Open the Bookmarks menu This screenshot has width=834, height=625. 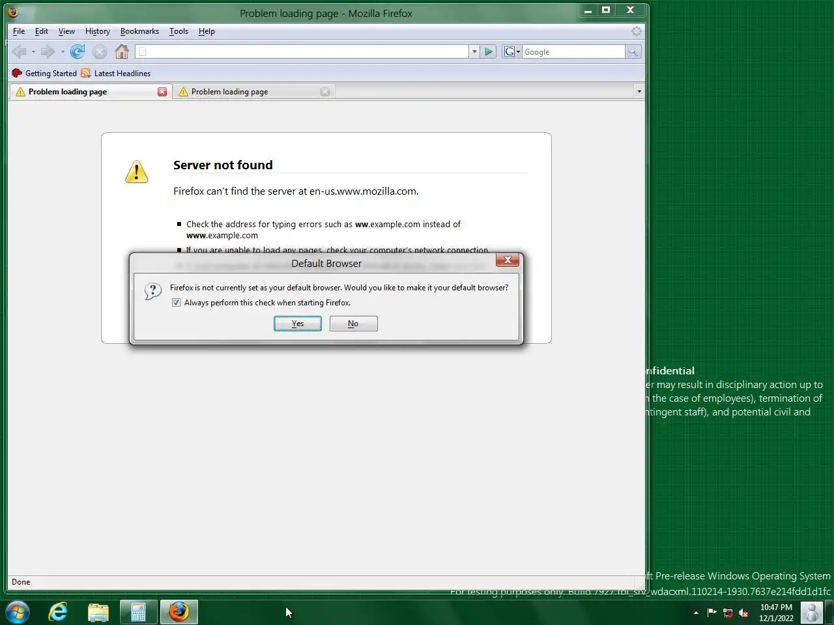(139, 31)
